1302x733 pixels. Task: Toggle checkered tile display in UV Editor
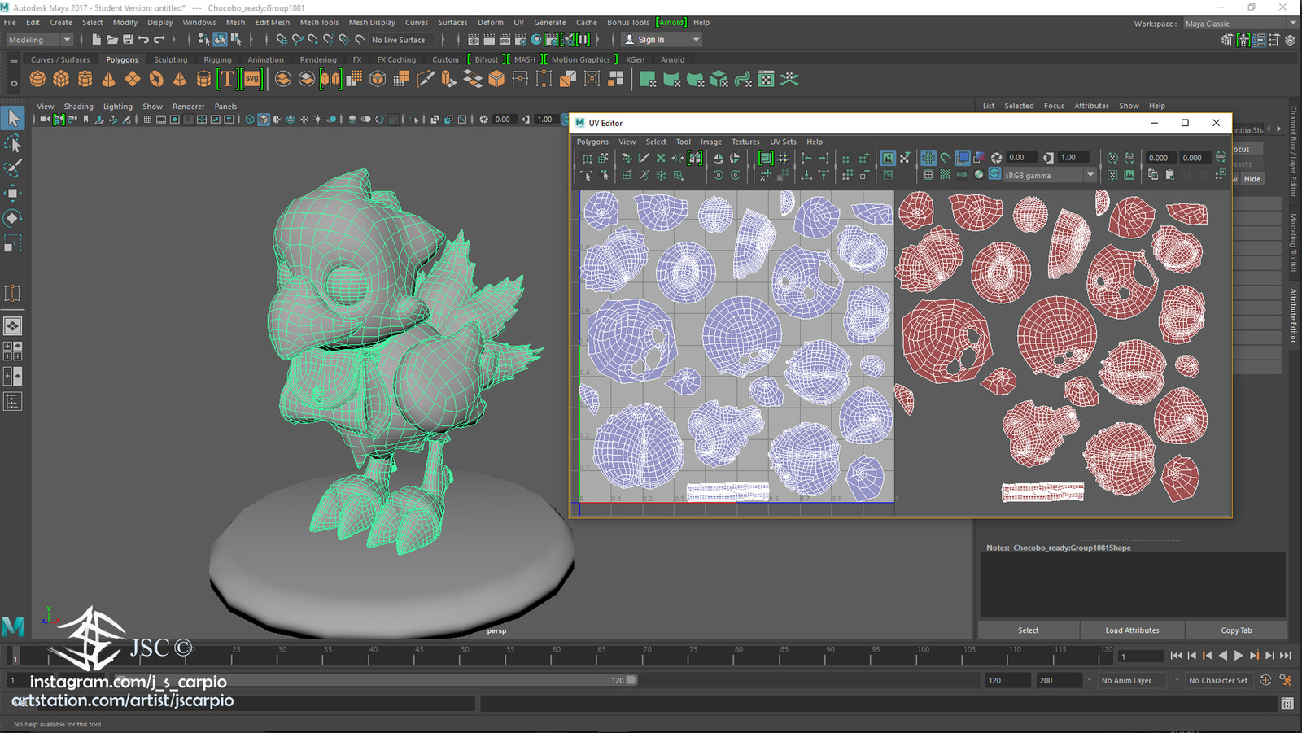(x=945, y=175)
